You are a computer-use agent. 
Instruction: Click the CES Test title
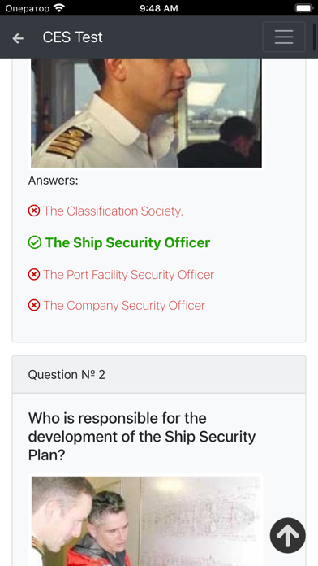73,37
